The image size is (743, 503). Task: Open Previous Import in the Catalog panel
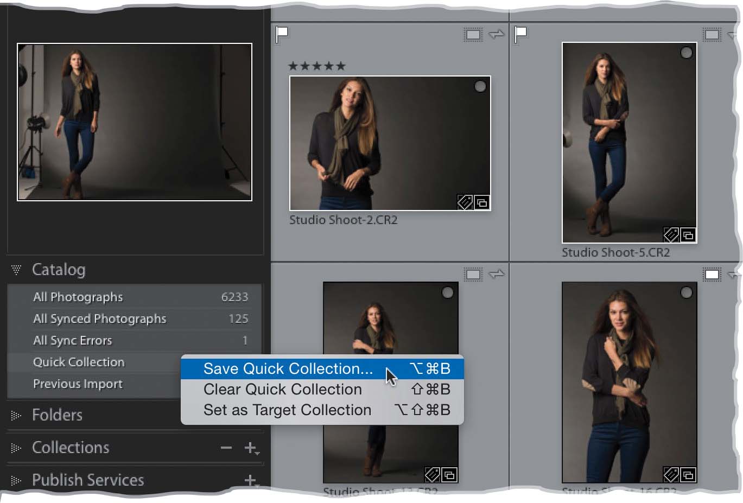pyautogui.click(x=77, y=384)
